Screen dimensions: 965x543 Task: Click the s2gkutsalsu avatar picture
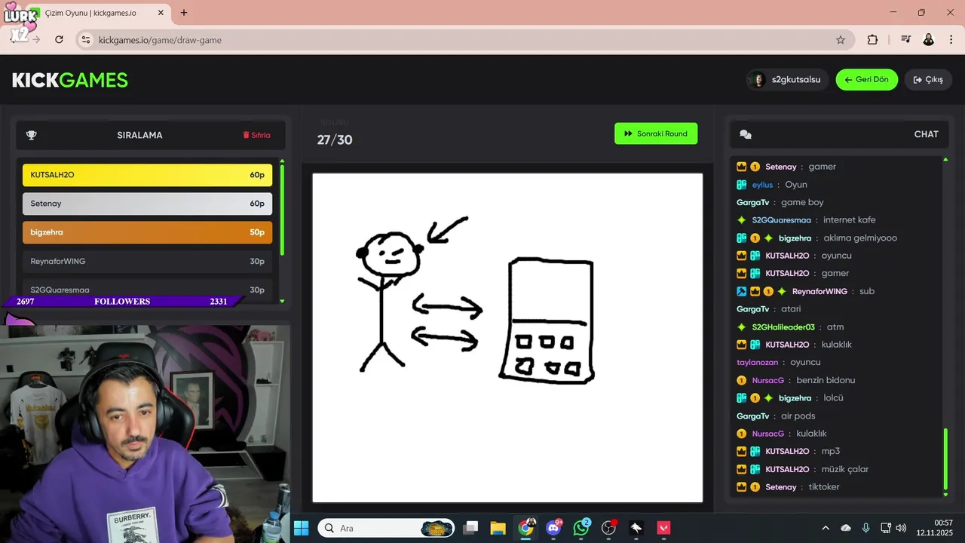pos(758,79)
